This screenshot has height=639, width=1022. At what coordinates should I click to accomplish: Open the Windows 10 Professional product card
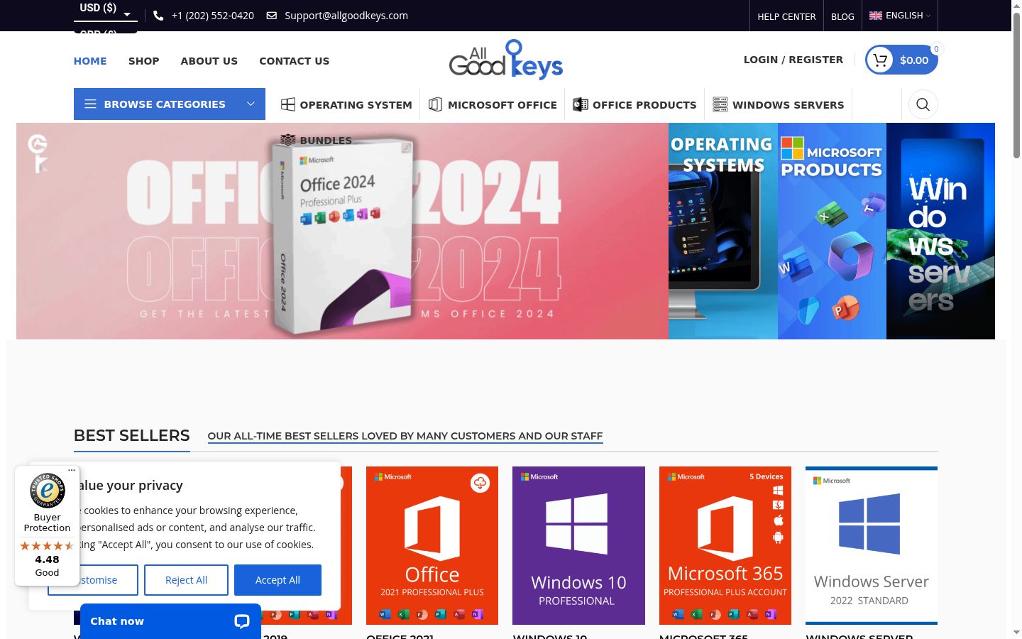(x=578, y=545)
